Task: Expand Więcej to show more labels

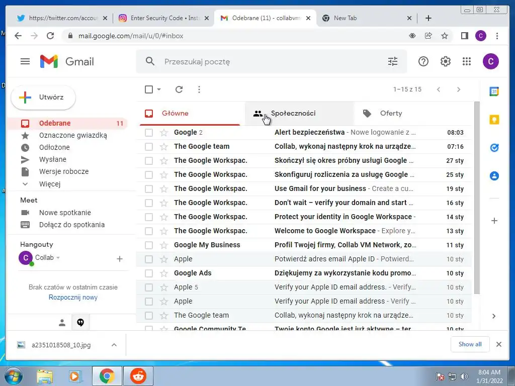Action: 50,184
